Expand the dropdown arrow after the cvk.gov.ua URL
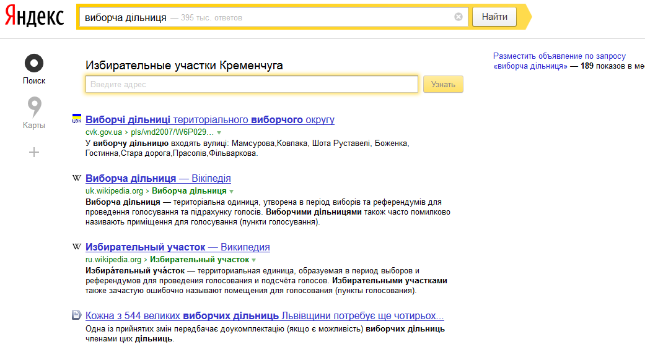645x355 pixels. (x=219, y=133)
